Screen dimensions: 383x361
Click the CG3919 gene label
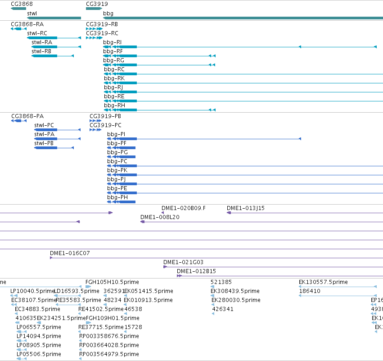pos(97,4)
